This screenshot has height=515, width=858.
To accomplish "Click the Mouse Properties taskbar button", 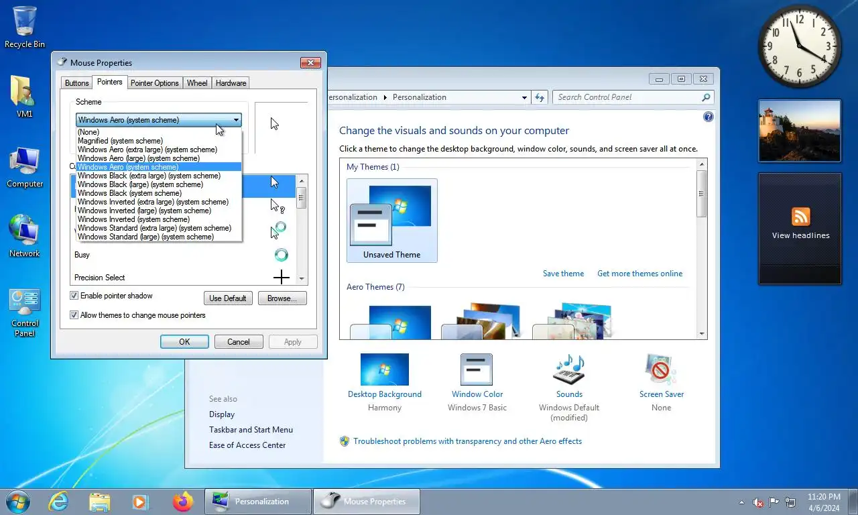I will (366, 501).
